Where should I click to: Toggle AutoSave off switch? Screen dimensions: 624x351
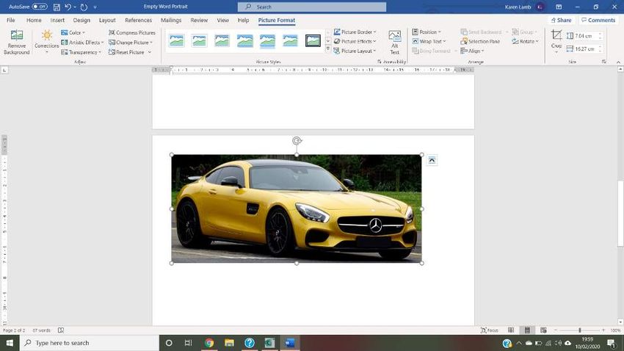pos(40,7)
